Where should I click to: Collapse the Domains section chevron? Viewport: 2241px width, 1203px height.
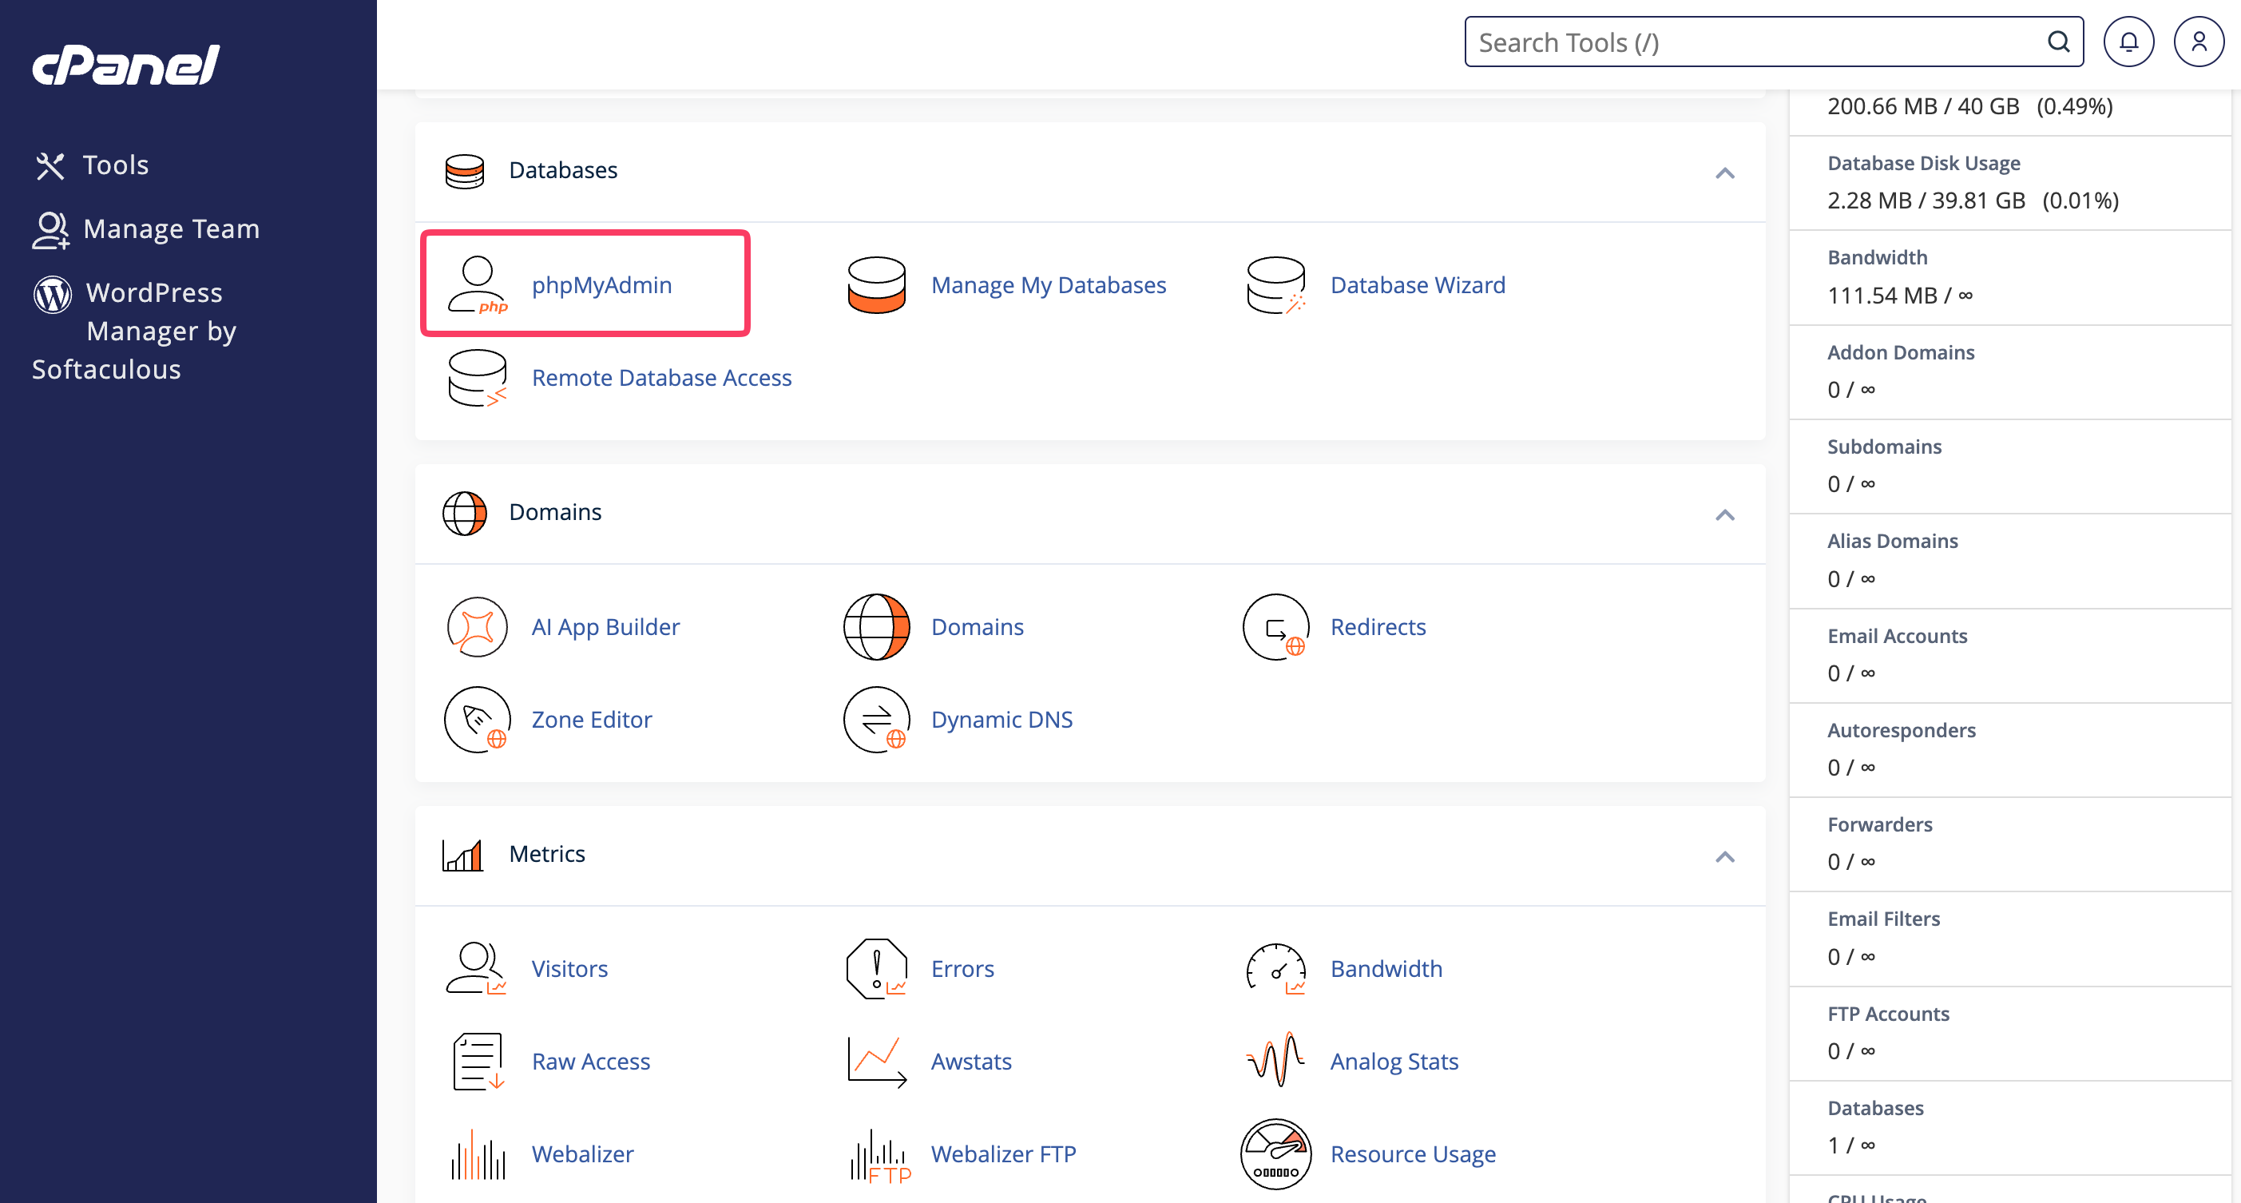tap(1724, 514)
